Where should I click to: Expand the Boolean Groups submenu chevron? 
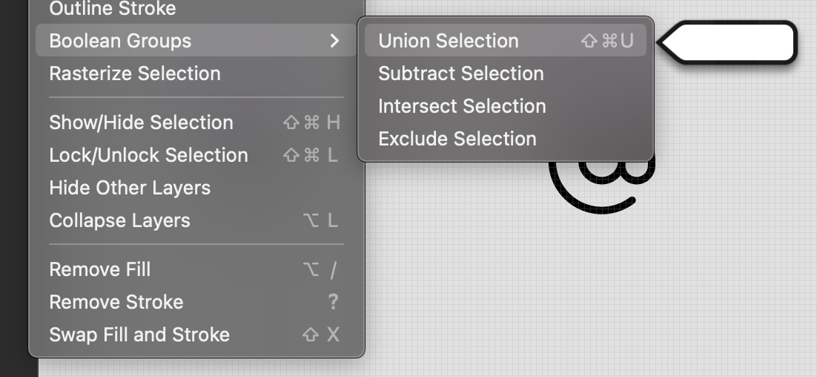click(x=334, y=41)
